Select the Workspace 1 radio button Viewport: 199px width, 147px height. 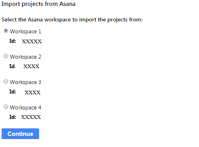tap(6, 31)
